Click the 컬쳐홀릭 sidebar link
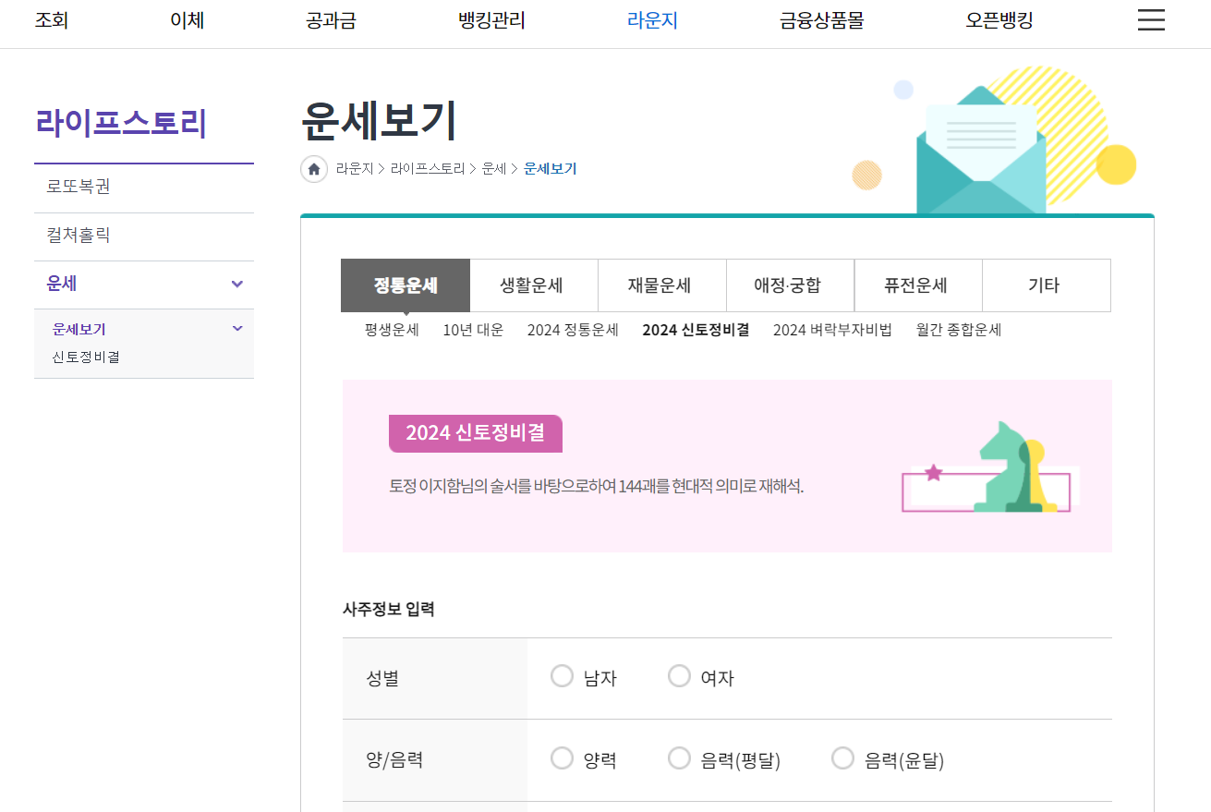The width and height of the screenshot is (1211, 812). [79, 236]
